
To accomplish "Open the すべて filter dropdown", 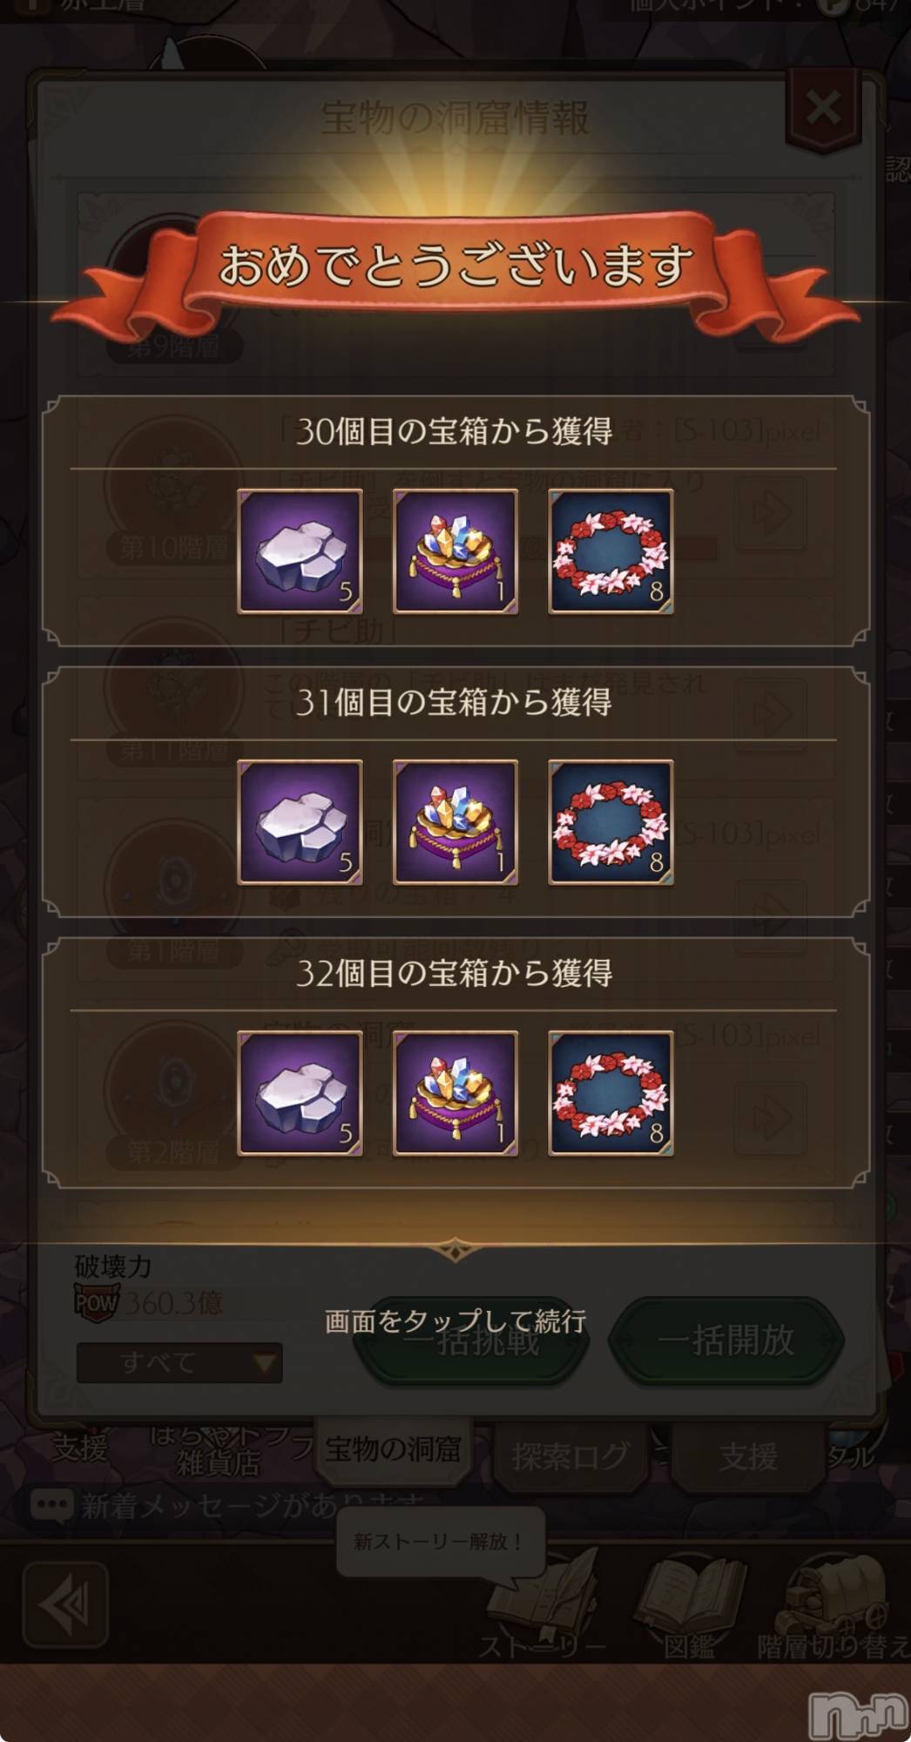I will click(179, 1362).
